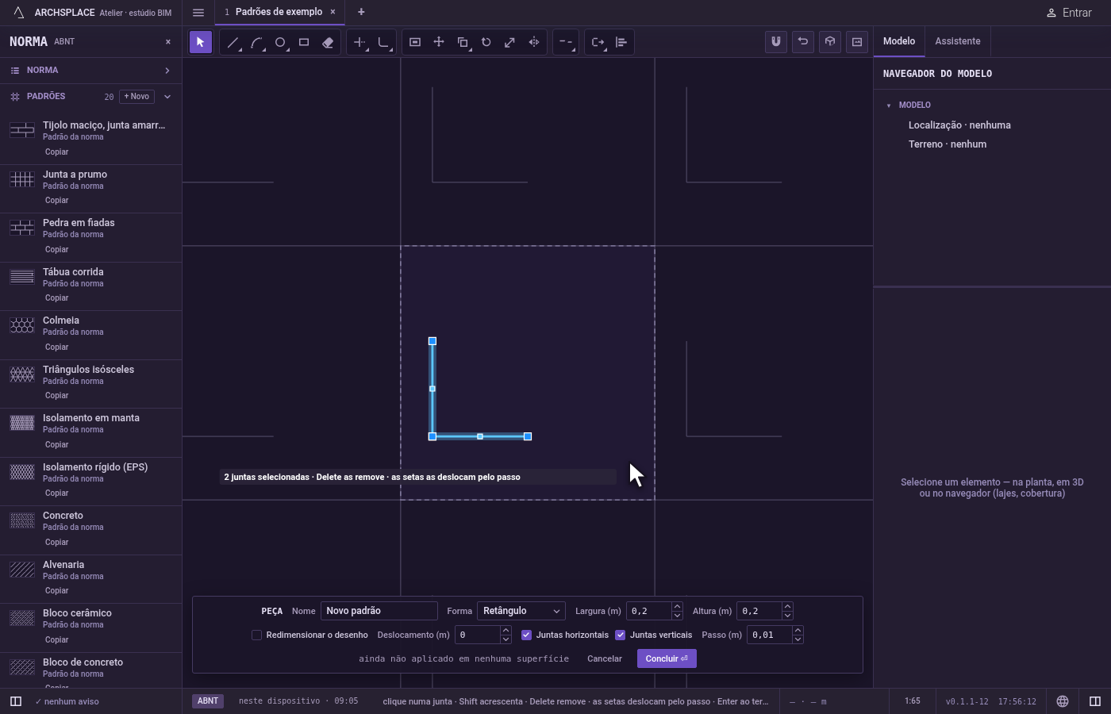
Task: Choose the eraser tool
Action: (328, 42)
